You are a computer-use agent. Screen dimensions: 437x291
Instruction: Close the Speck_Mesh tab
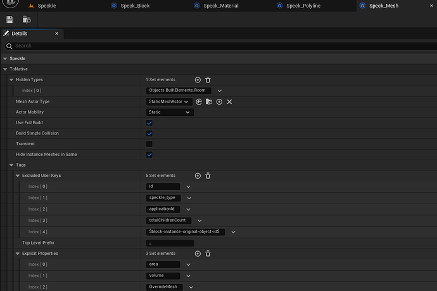point(431,6)
